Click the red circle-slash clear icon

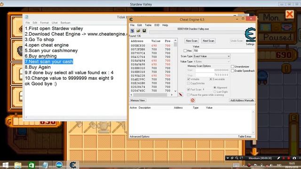(192, 100)
